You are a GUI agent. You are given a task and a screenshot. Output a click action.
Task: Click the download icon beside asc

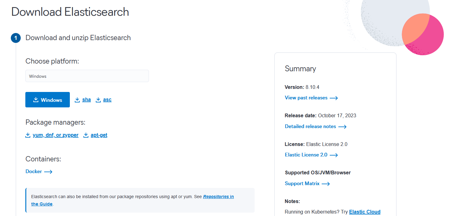click(x=98, y=100)
